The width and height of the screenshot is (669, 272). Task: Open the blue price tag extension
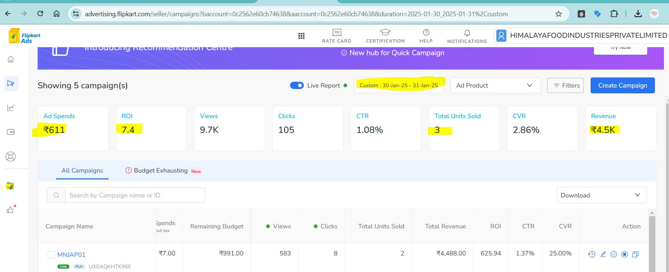pyautogui.click(x=597, y=14)
